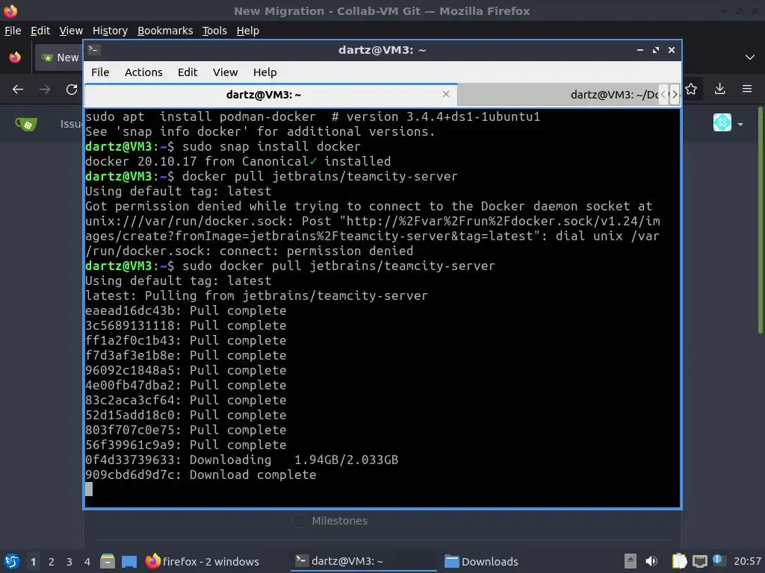
Task: Click Firefox page vertical scrollbar
Action: point(760,219)
